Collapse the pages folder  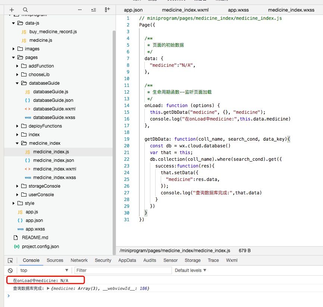pos(13,57)
